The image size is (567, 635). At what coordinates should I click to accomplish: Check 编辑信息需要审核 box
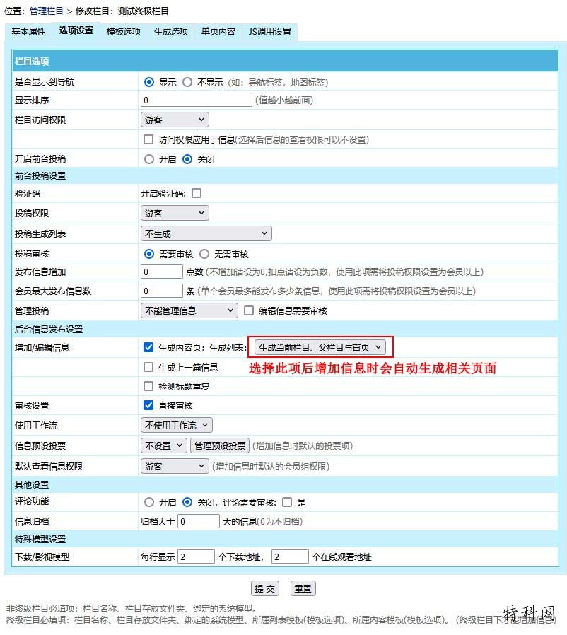pos(249,310)
